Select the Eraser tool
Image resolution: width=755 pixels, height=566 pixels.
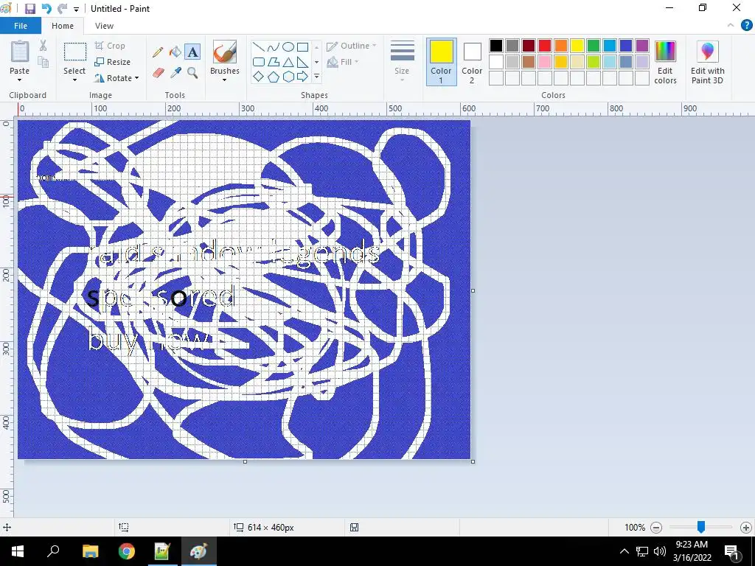[158, 73]
